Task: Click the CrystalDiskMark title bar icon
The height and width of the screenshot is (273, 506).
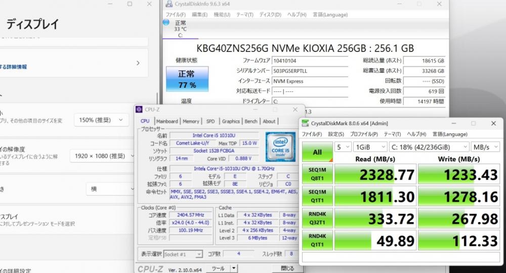Action: click(305, 123)
